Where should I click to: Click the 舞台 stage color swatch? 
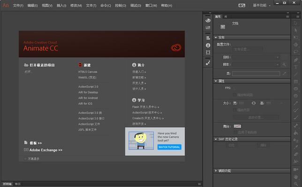(x=237, y=126)
